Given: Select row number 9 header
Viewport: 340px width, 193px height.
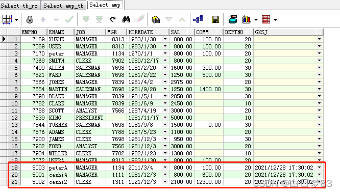Looking at the screenshot, I should pyautogui.click(x=14, y=96).
